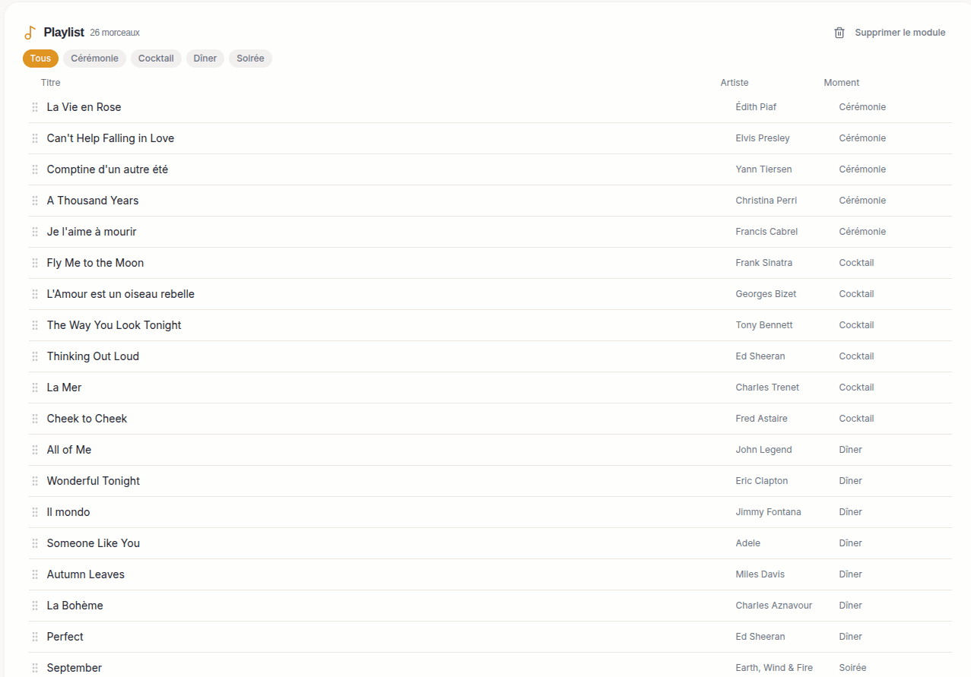Viewport: 971px width, 677px height.
Task: Switch to the Soirée filter
Action: [250, 59]
